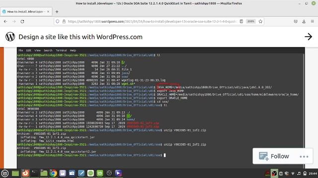Close the How to install Jdeveloper tab

coord(48,12)
